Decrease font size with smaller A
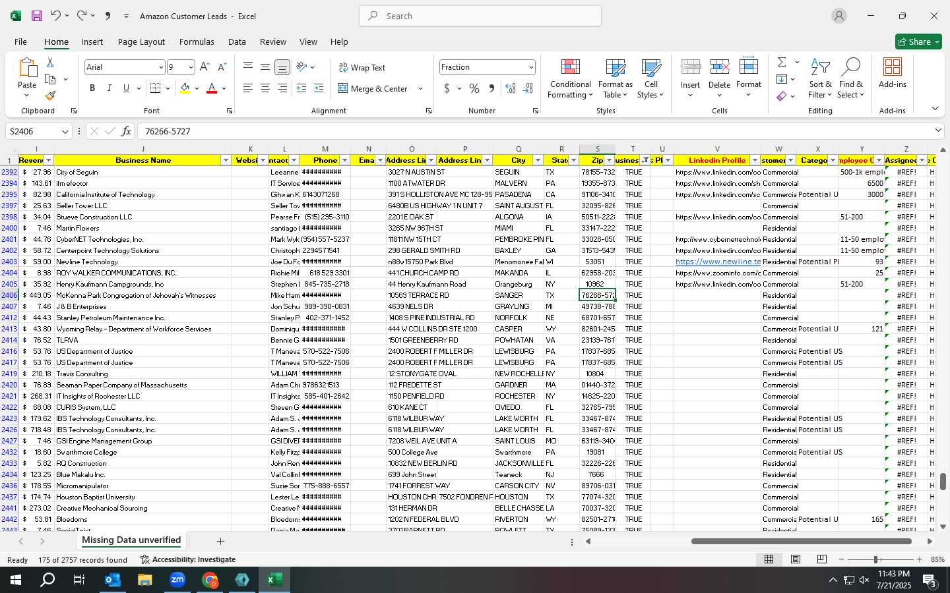The height and width of the screenshot is (593, 950). [222, 67]
